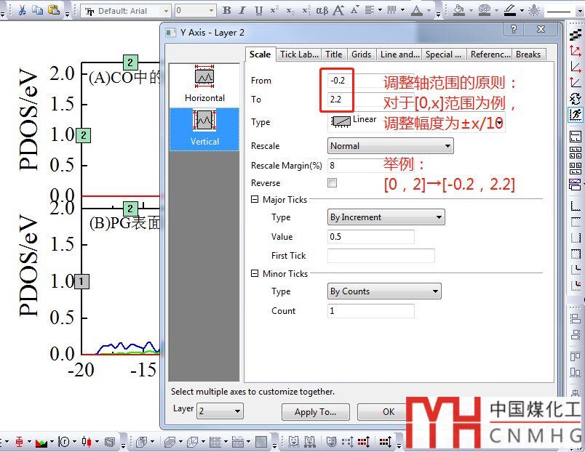This screenshot has width=585, height=452.
Task: Toggle the Reverse checkbox
Action: (333, 183)
